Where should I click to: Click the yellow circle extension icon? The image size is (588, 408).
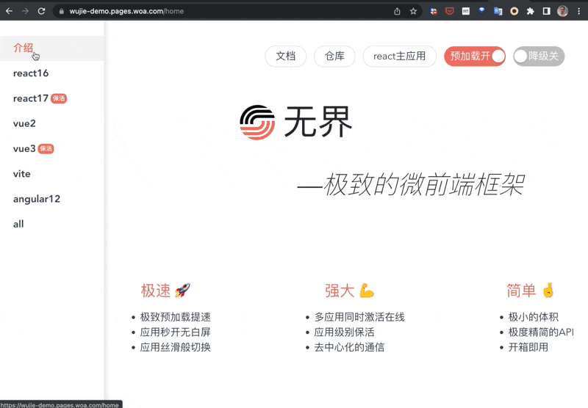point(514,11)
